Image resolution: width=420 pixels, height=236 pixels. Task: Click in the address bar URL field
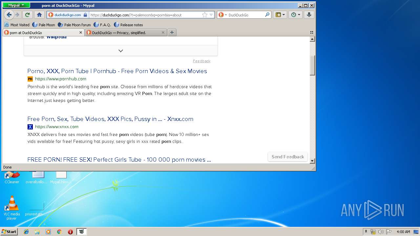[x=144, y=15]
